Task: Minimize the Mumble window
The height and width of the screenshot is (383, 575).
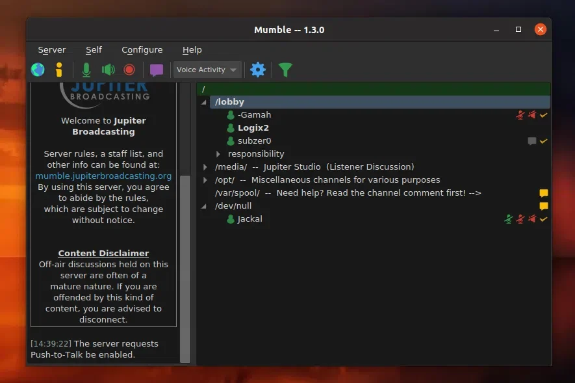Action: (496, 30)
